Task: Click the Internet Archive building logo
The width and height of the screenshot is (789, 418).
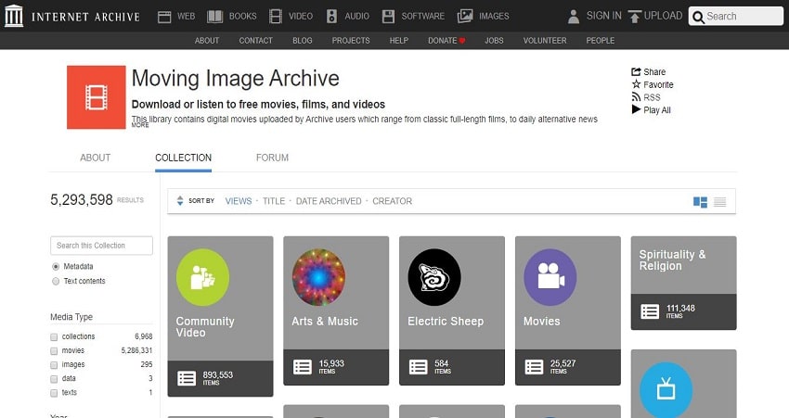Action: tap(14, 16)
